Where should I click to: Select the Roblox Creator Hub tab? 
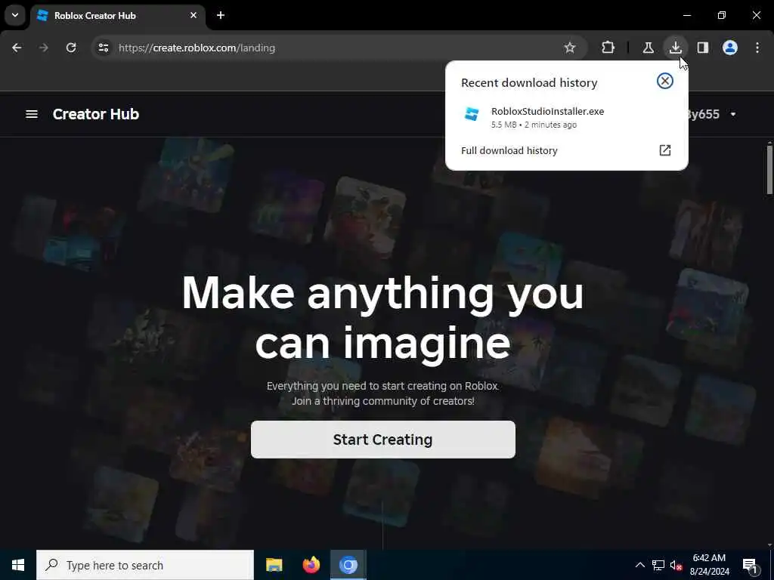click(x=117, y=16)
